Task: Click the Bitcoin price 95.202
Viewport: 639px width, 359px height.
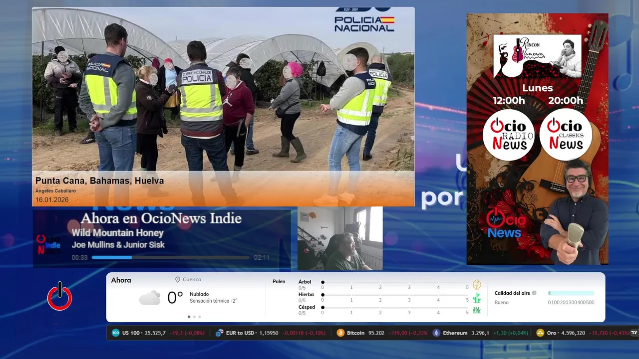Action: point(376,333)
